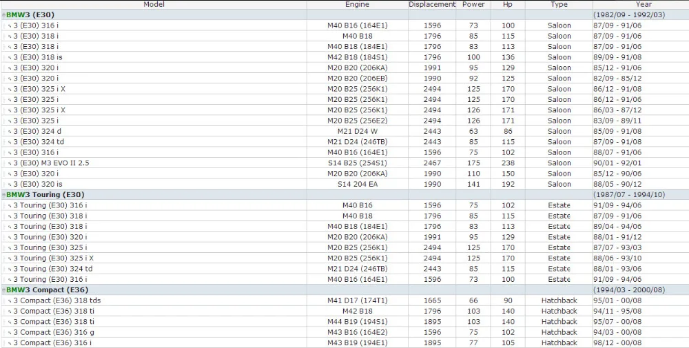This screenshot has width=689, height=348.
Task: Click engine cell M42 B18 (184S1)
Action: pos(357,57)
